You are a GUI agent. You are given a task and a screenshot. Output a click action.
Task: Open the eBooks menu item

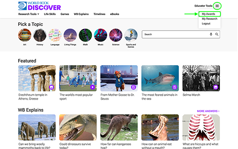point(115,14)
